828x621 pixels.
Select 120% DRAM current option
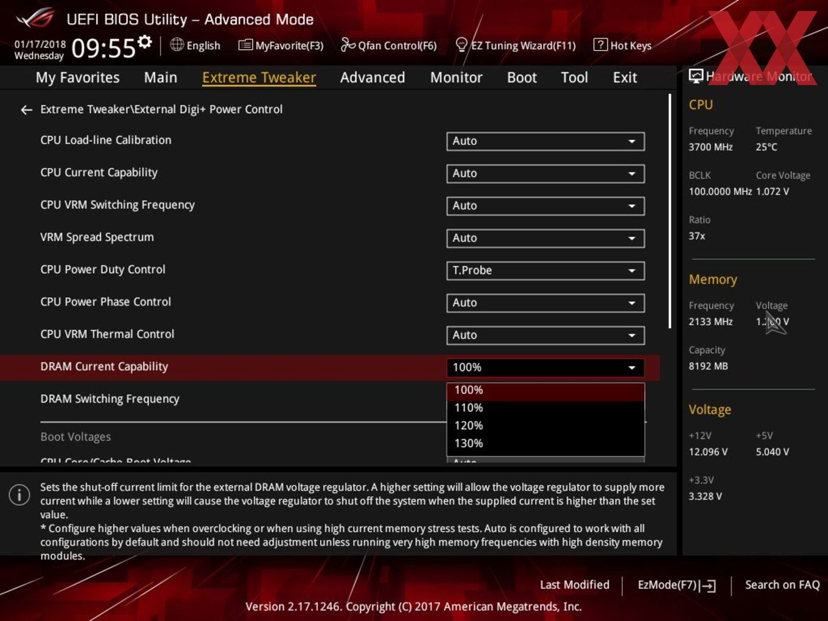546,426
